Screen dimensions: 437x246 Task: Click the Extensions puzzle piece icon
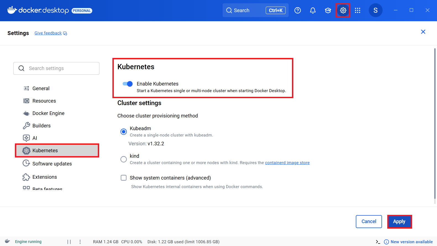point(26,177)
